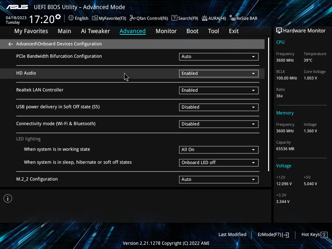Open working state LED All On dropdown
The image size is (332, 249).
219,150
